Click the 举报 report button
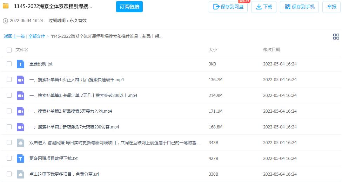This screenshot has width=342, height=182. pos(331,7)
